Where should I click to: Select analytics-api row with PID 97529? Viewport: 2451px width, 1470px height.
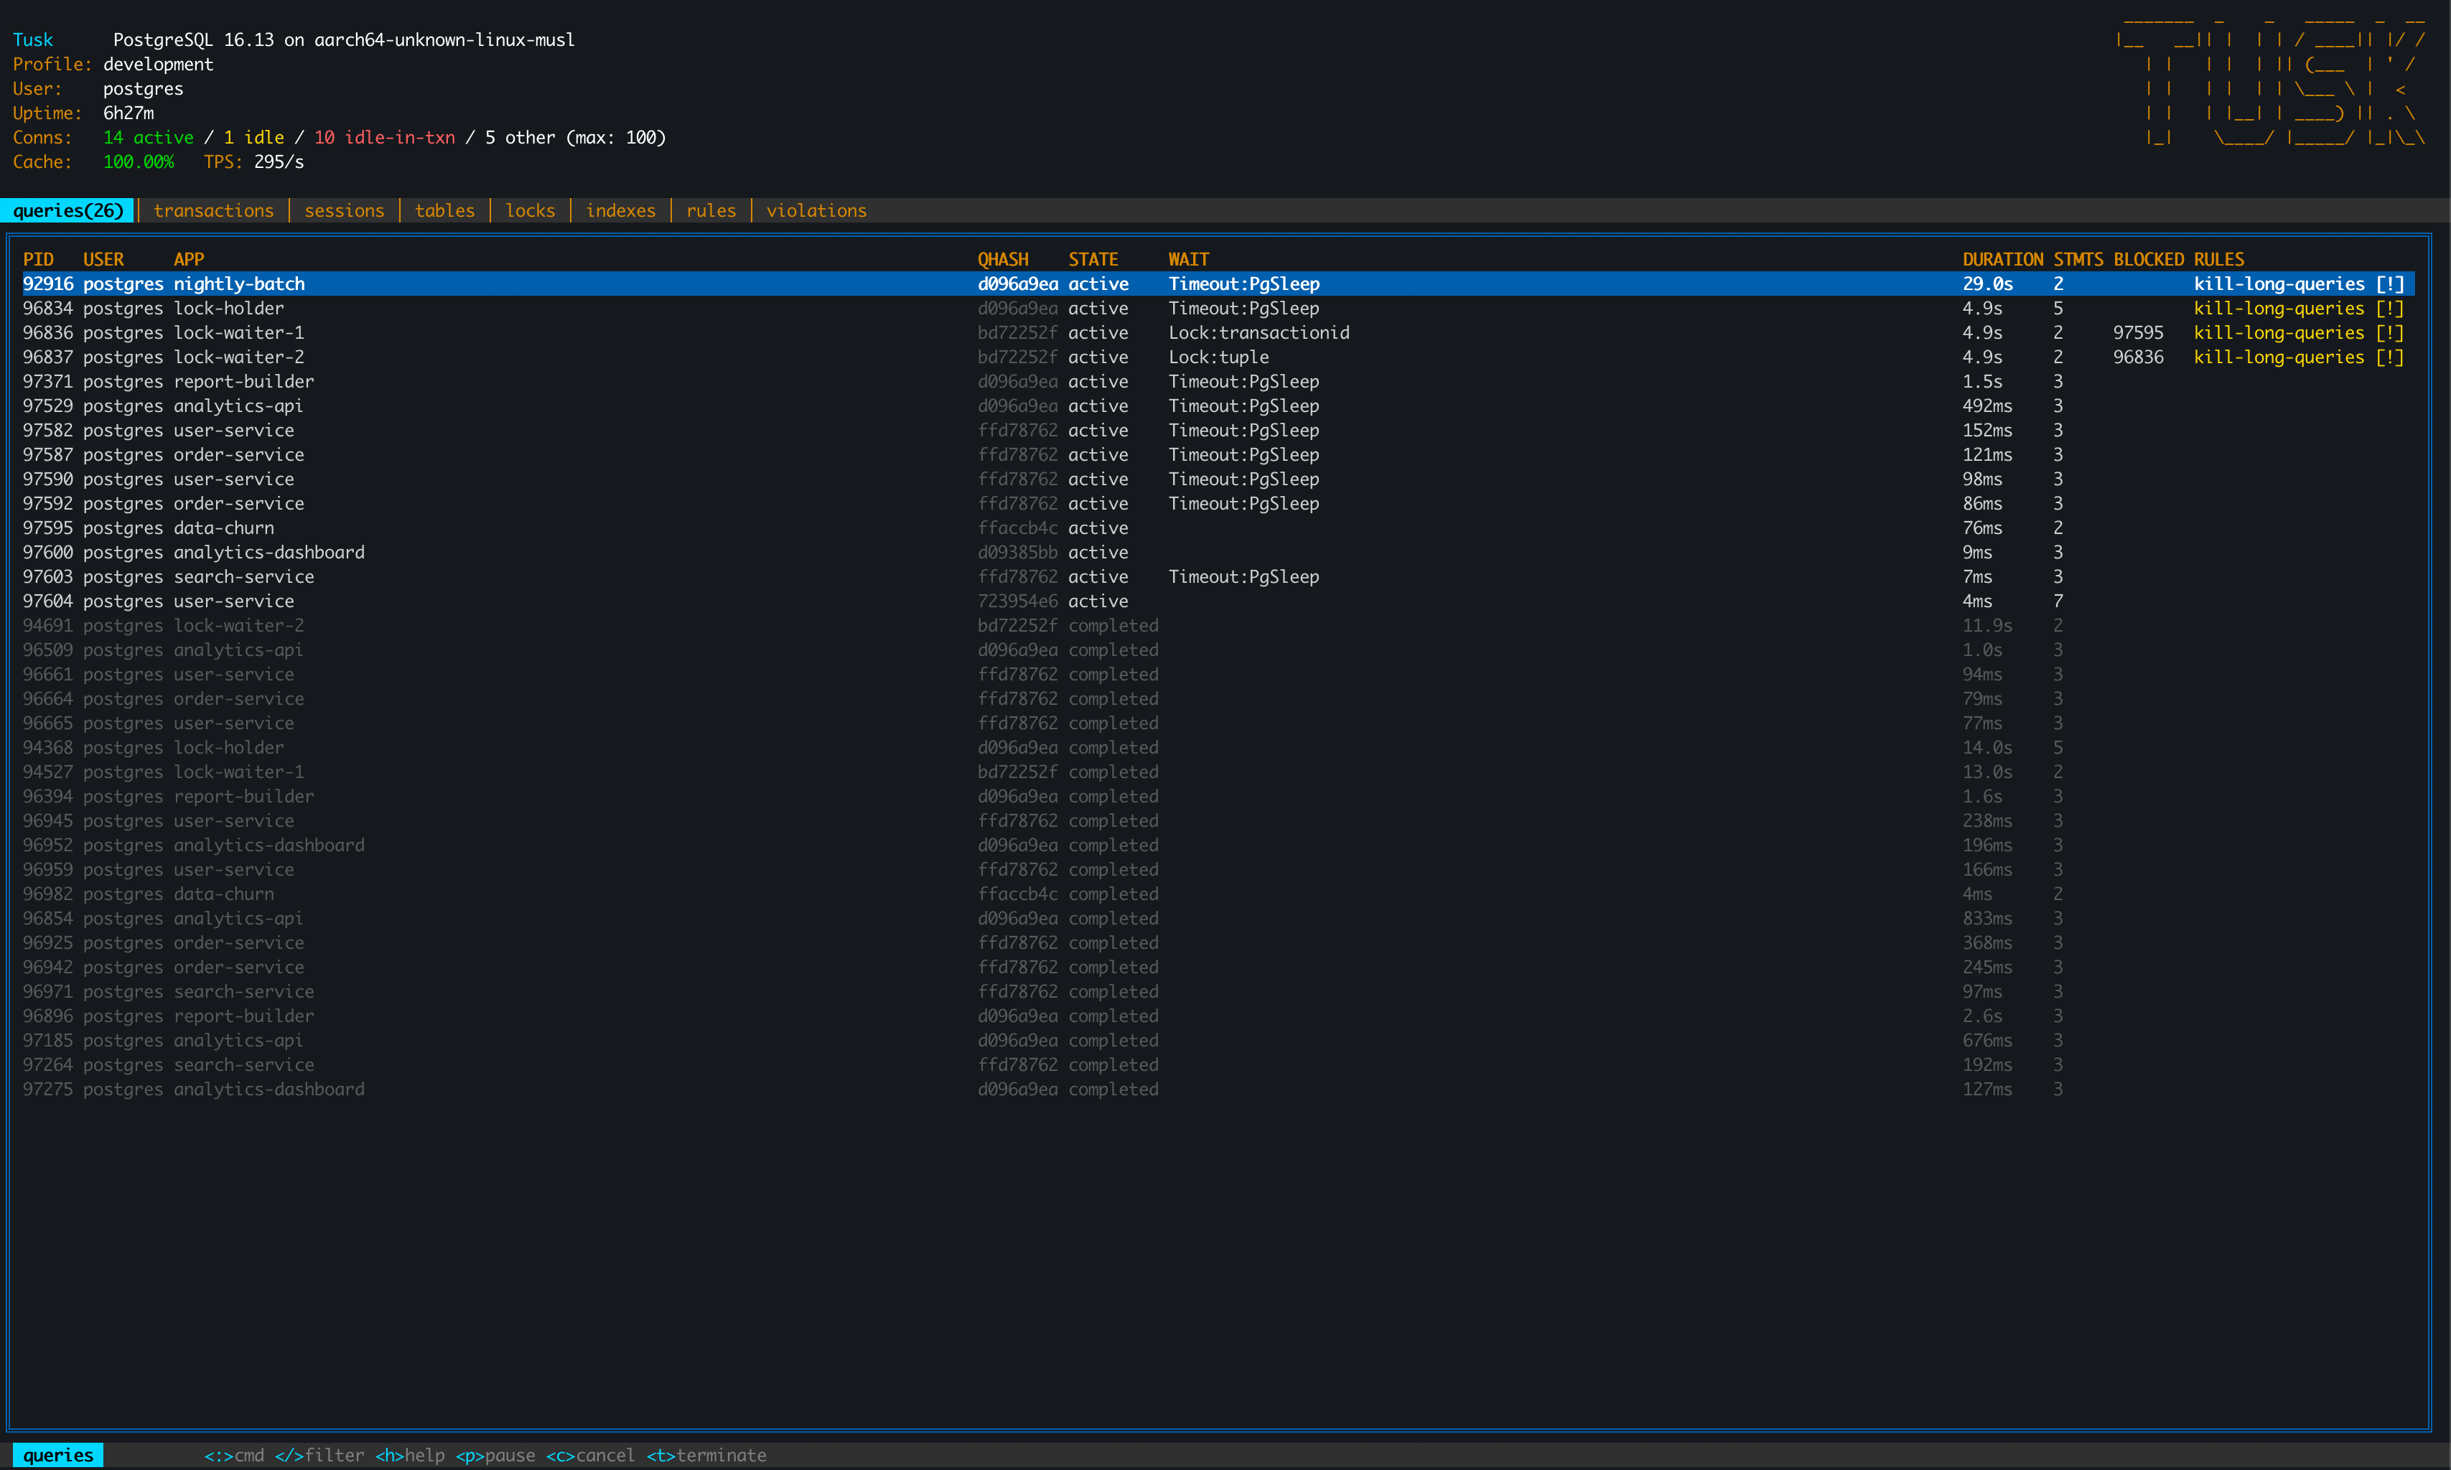pos(1218,406)
